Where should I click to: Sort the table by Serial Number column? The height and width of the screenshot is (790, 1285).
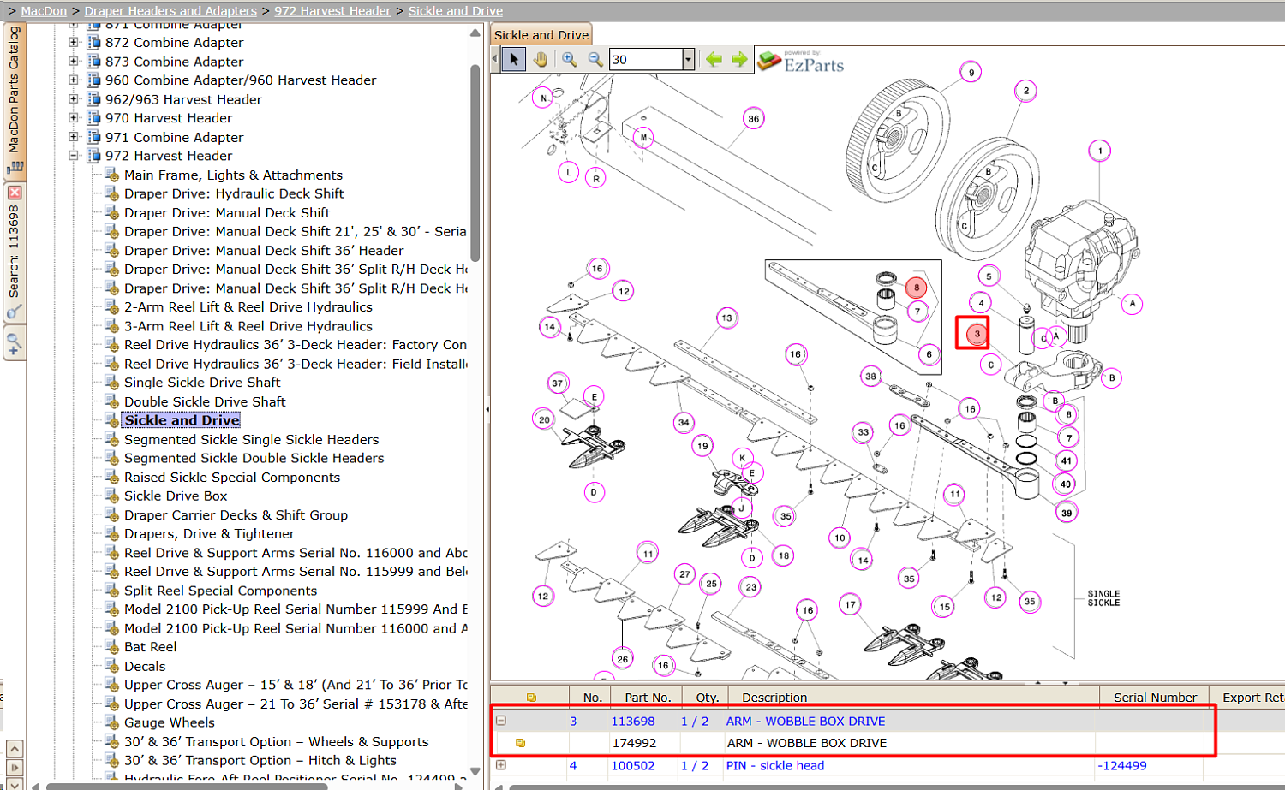pyautogui.click(x=1155, y=698)
